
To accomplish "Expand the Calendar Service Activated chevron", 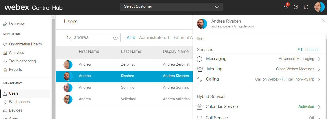I will coord(319,107).
